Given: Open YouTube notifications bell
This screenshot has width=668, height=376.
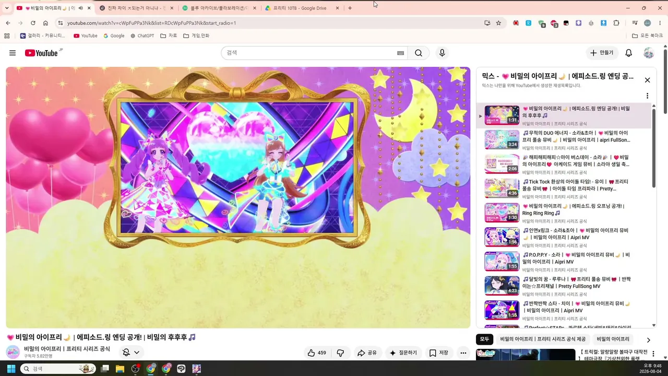Looking at the screenshot, I should pos(629,53).
